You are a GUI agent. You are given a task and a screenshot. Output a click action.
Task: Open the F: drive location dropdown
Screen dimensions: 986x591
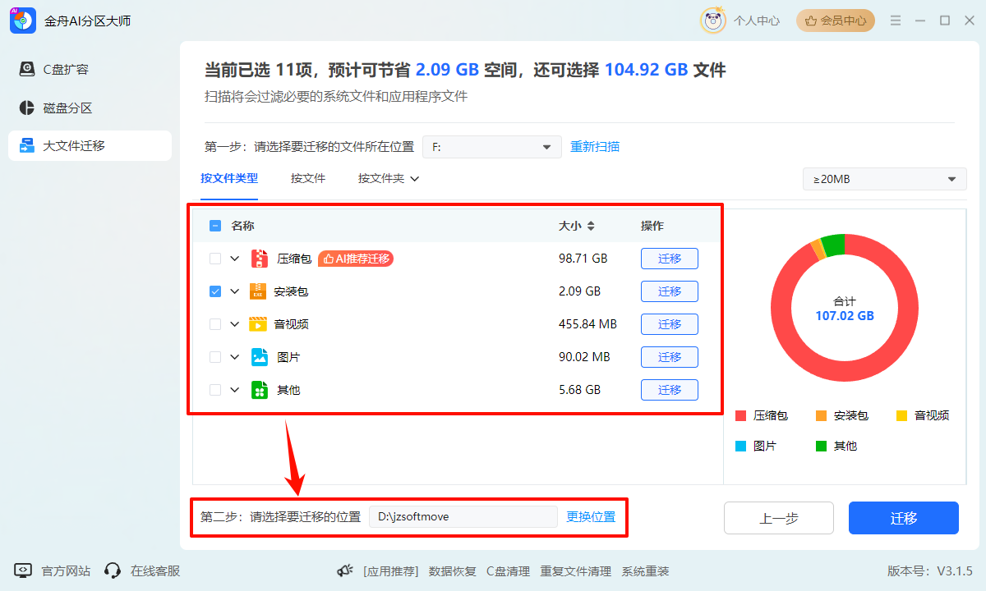[x=491, y=146]
